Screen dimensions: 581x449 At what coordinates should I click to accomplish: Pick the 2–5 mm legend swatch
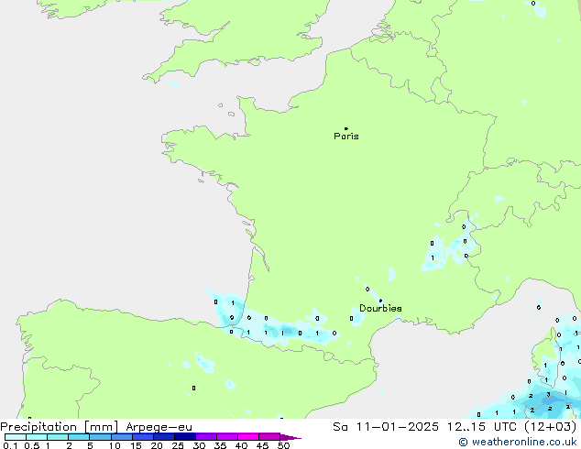pyautogui.click(x=79, y=437)
